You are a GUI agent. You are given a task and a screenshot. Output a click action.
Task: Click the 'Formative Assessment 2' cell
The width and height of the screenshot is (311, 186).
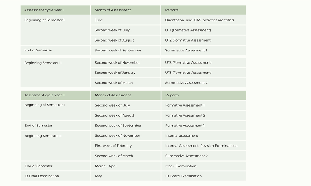204,115
